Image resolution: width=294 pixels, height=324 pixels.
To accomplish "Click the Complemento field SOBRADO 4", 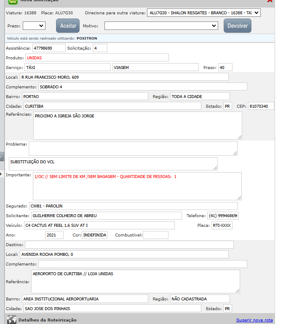I will point(143,87).
